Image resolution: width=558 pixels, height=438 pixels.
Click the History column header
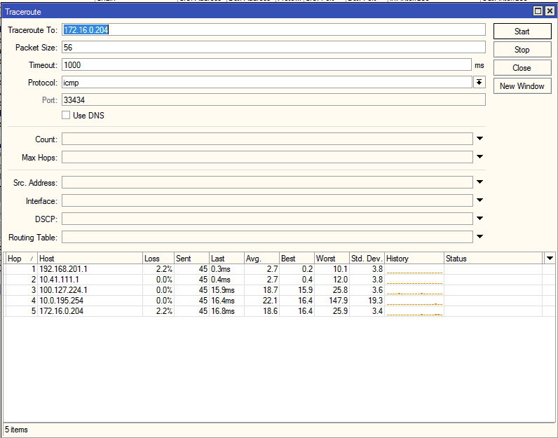click(414, 259)
